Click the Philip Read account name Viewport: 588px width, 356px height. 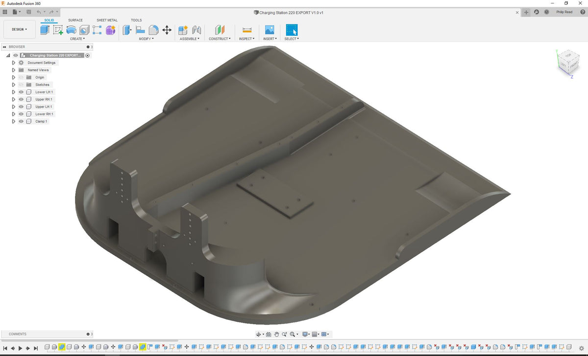click(x=564, y=12)
